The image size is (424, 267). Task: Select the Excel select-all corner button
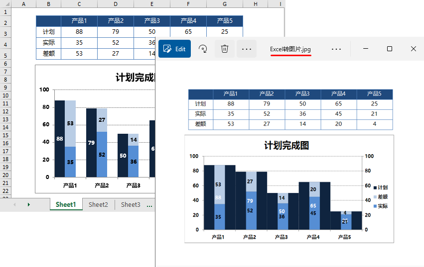pyautogui.click(x=5, y=4)
